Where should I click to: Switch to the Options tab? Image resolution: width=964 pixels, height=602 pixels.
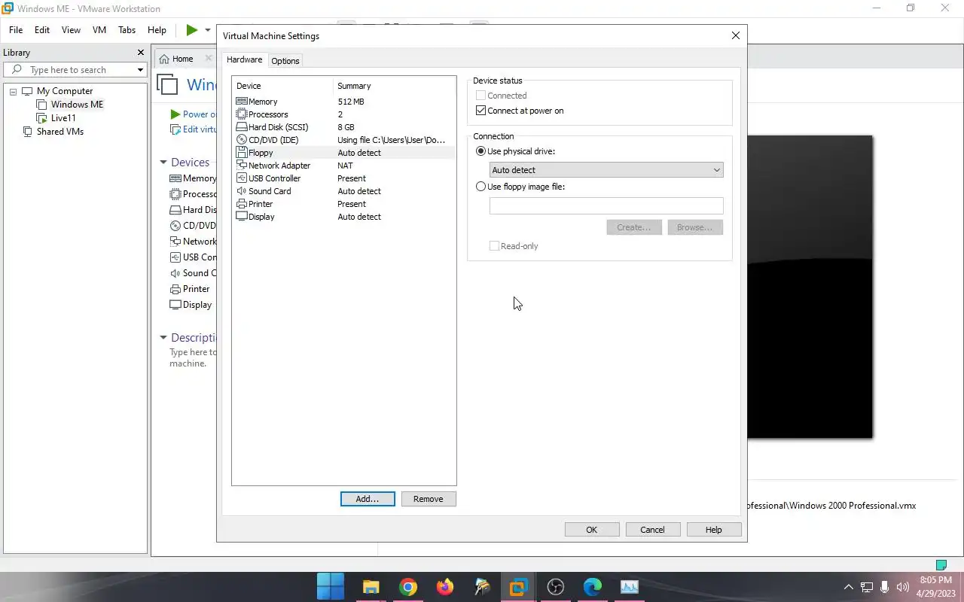click(x=285, y=61)
